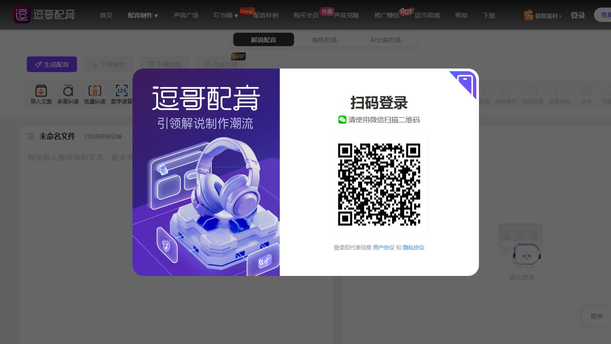Click the gift box 领取福利 icon

(x=528, y=15)
